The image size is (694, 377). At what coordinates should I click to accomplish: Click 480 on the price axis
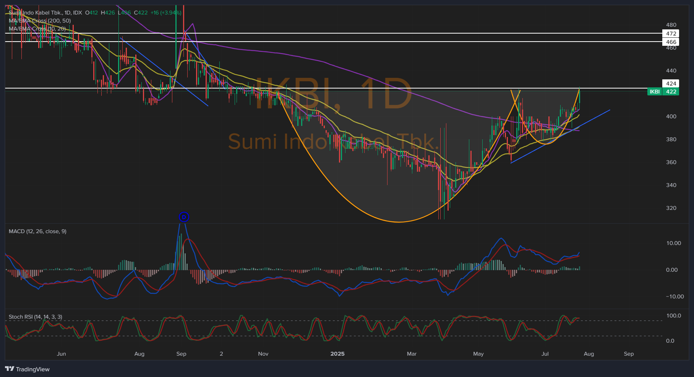tap(671, 25)
